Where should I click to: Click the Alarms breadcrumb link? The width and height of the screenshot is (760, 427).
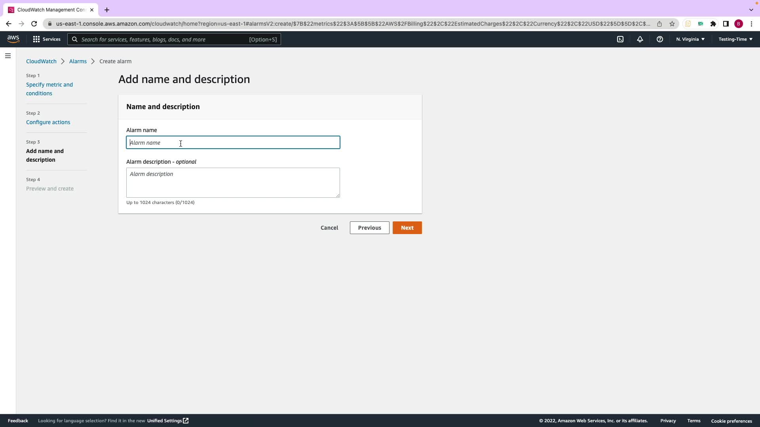click(x=78, y=61)
